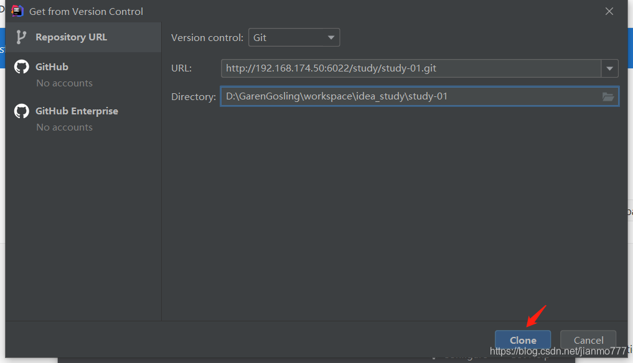Open the GitHub Enterprise section label
The height and width of the screenshot is (363, 633).
point(77,111)
